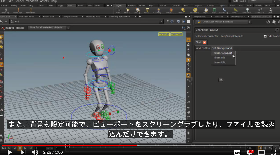Viewport: 280px width, 155px height.
Task: Switch YouTube to theater mode
Action: [x=261, y=152]
